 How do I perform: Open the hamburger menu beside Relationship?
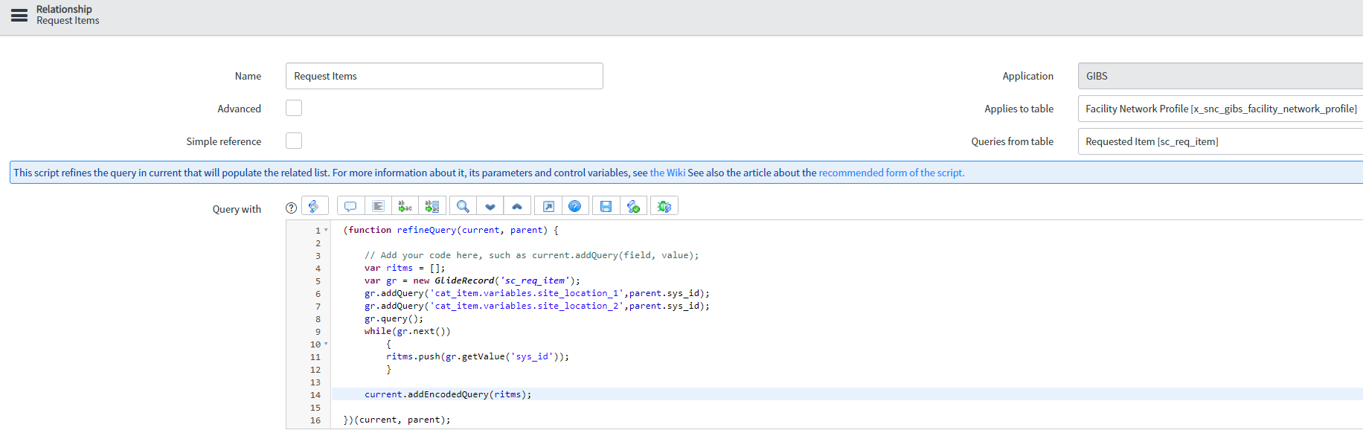pyautogui.click(x=19, y=15)
